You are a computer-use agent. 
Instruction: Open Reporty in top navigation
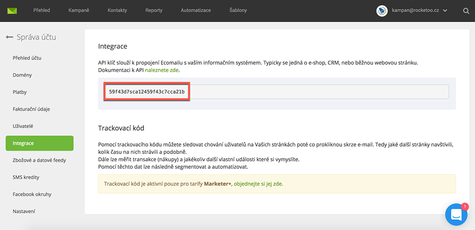(x=154, y=11)
